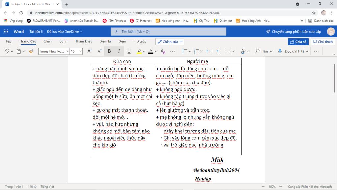
Task: Open the Tham khảo tab
Action: click(84, 41)
